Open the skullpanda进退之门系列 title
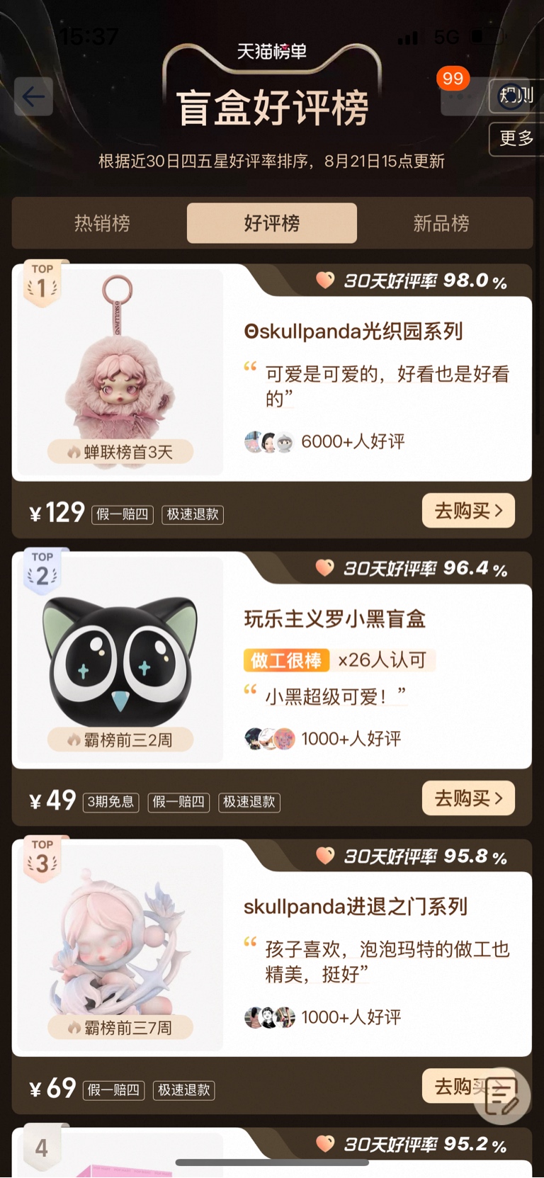The image size is (544, 1178). (x=356, y=906)
